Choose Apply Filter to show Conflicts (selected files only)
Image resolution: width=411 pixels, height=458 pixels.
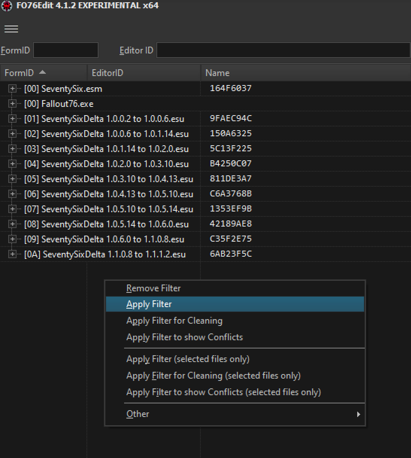point(235,392)
